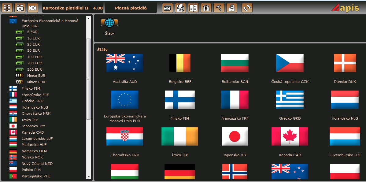This screenshot has width=366, height=182.
Task: Open the hammer tools icon
Action: (x=219, y=8)
